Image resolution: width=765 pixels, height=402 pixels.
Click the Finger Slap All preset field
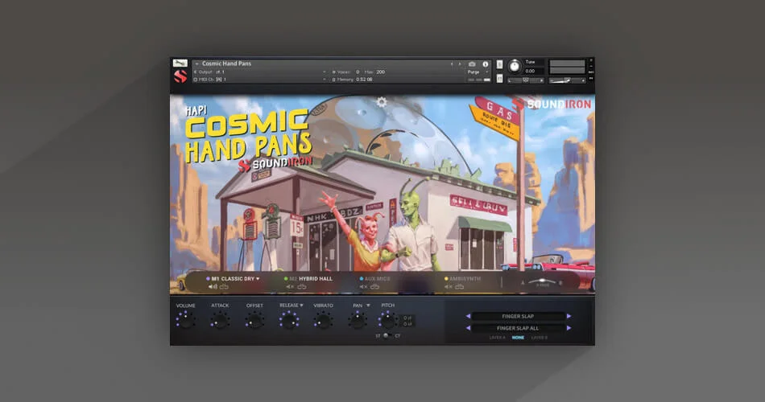click(518, 328)
